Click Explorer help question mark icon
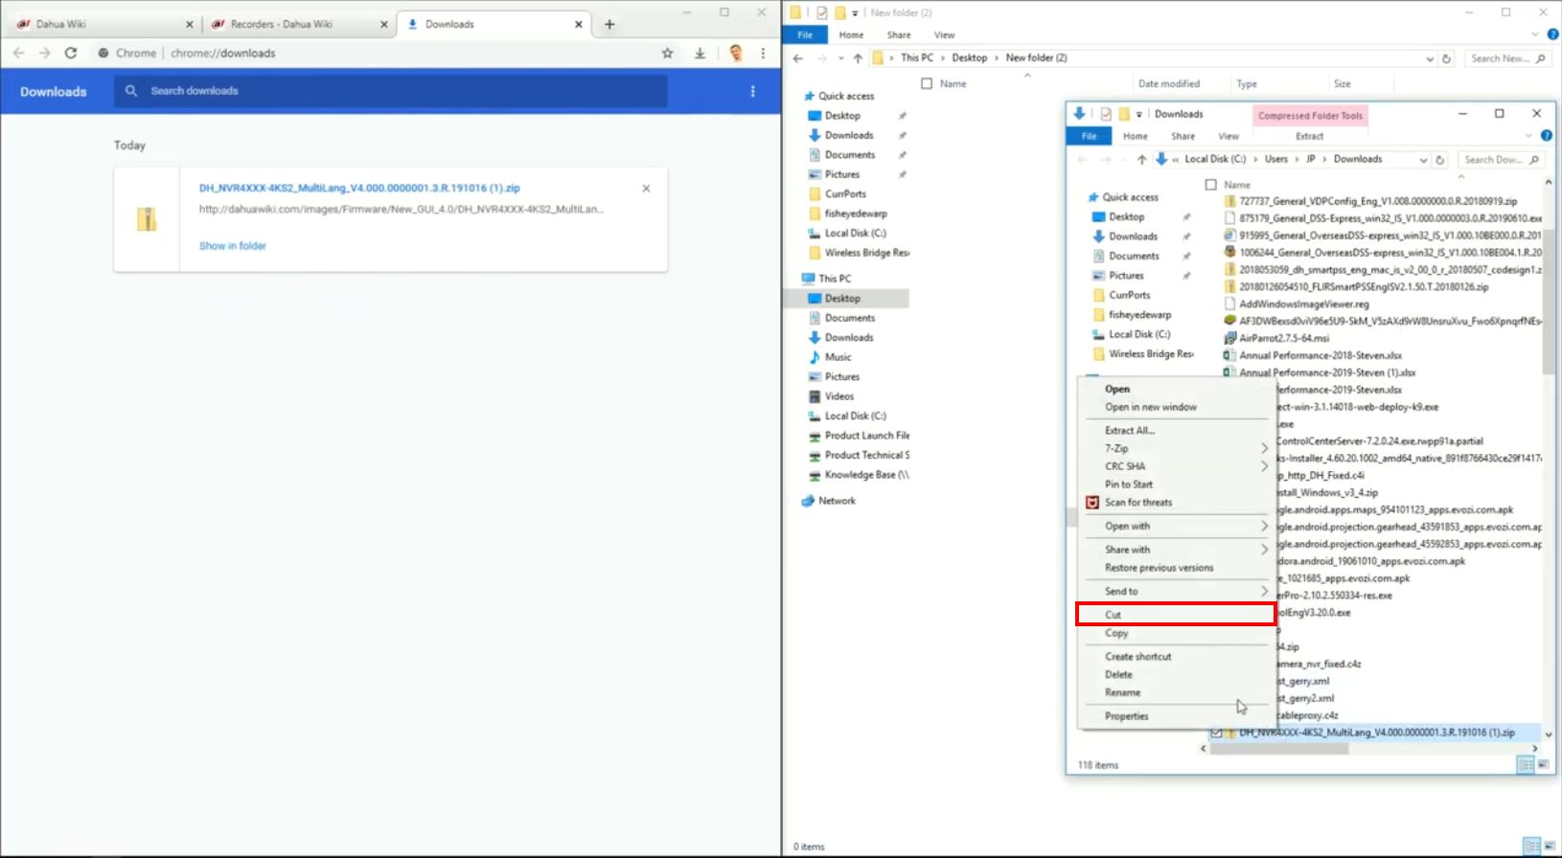 pyautogui.click(x=1552, y=34)
